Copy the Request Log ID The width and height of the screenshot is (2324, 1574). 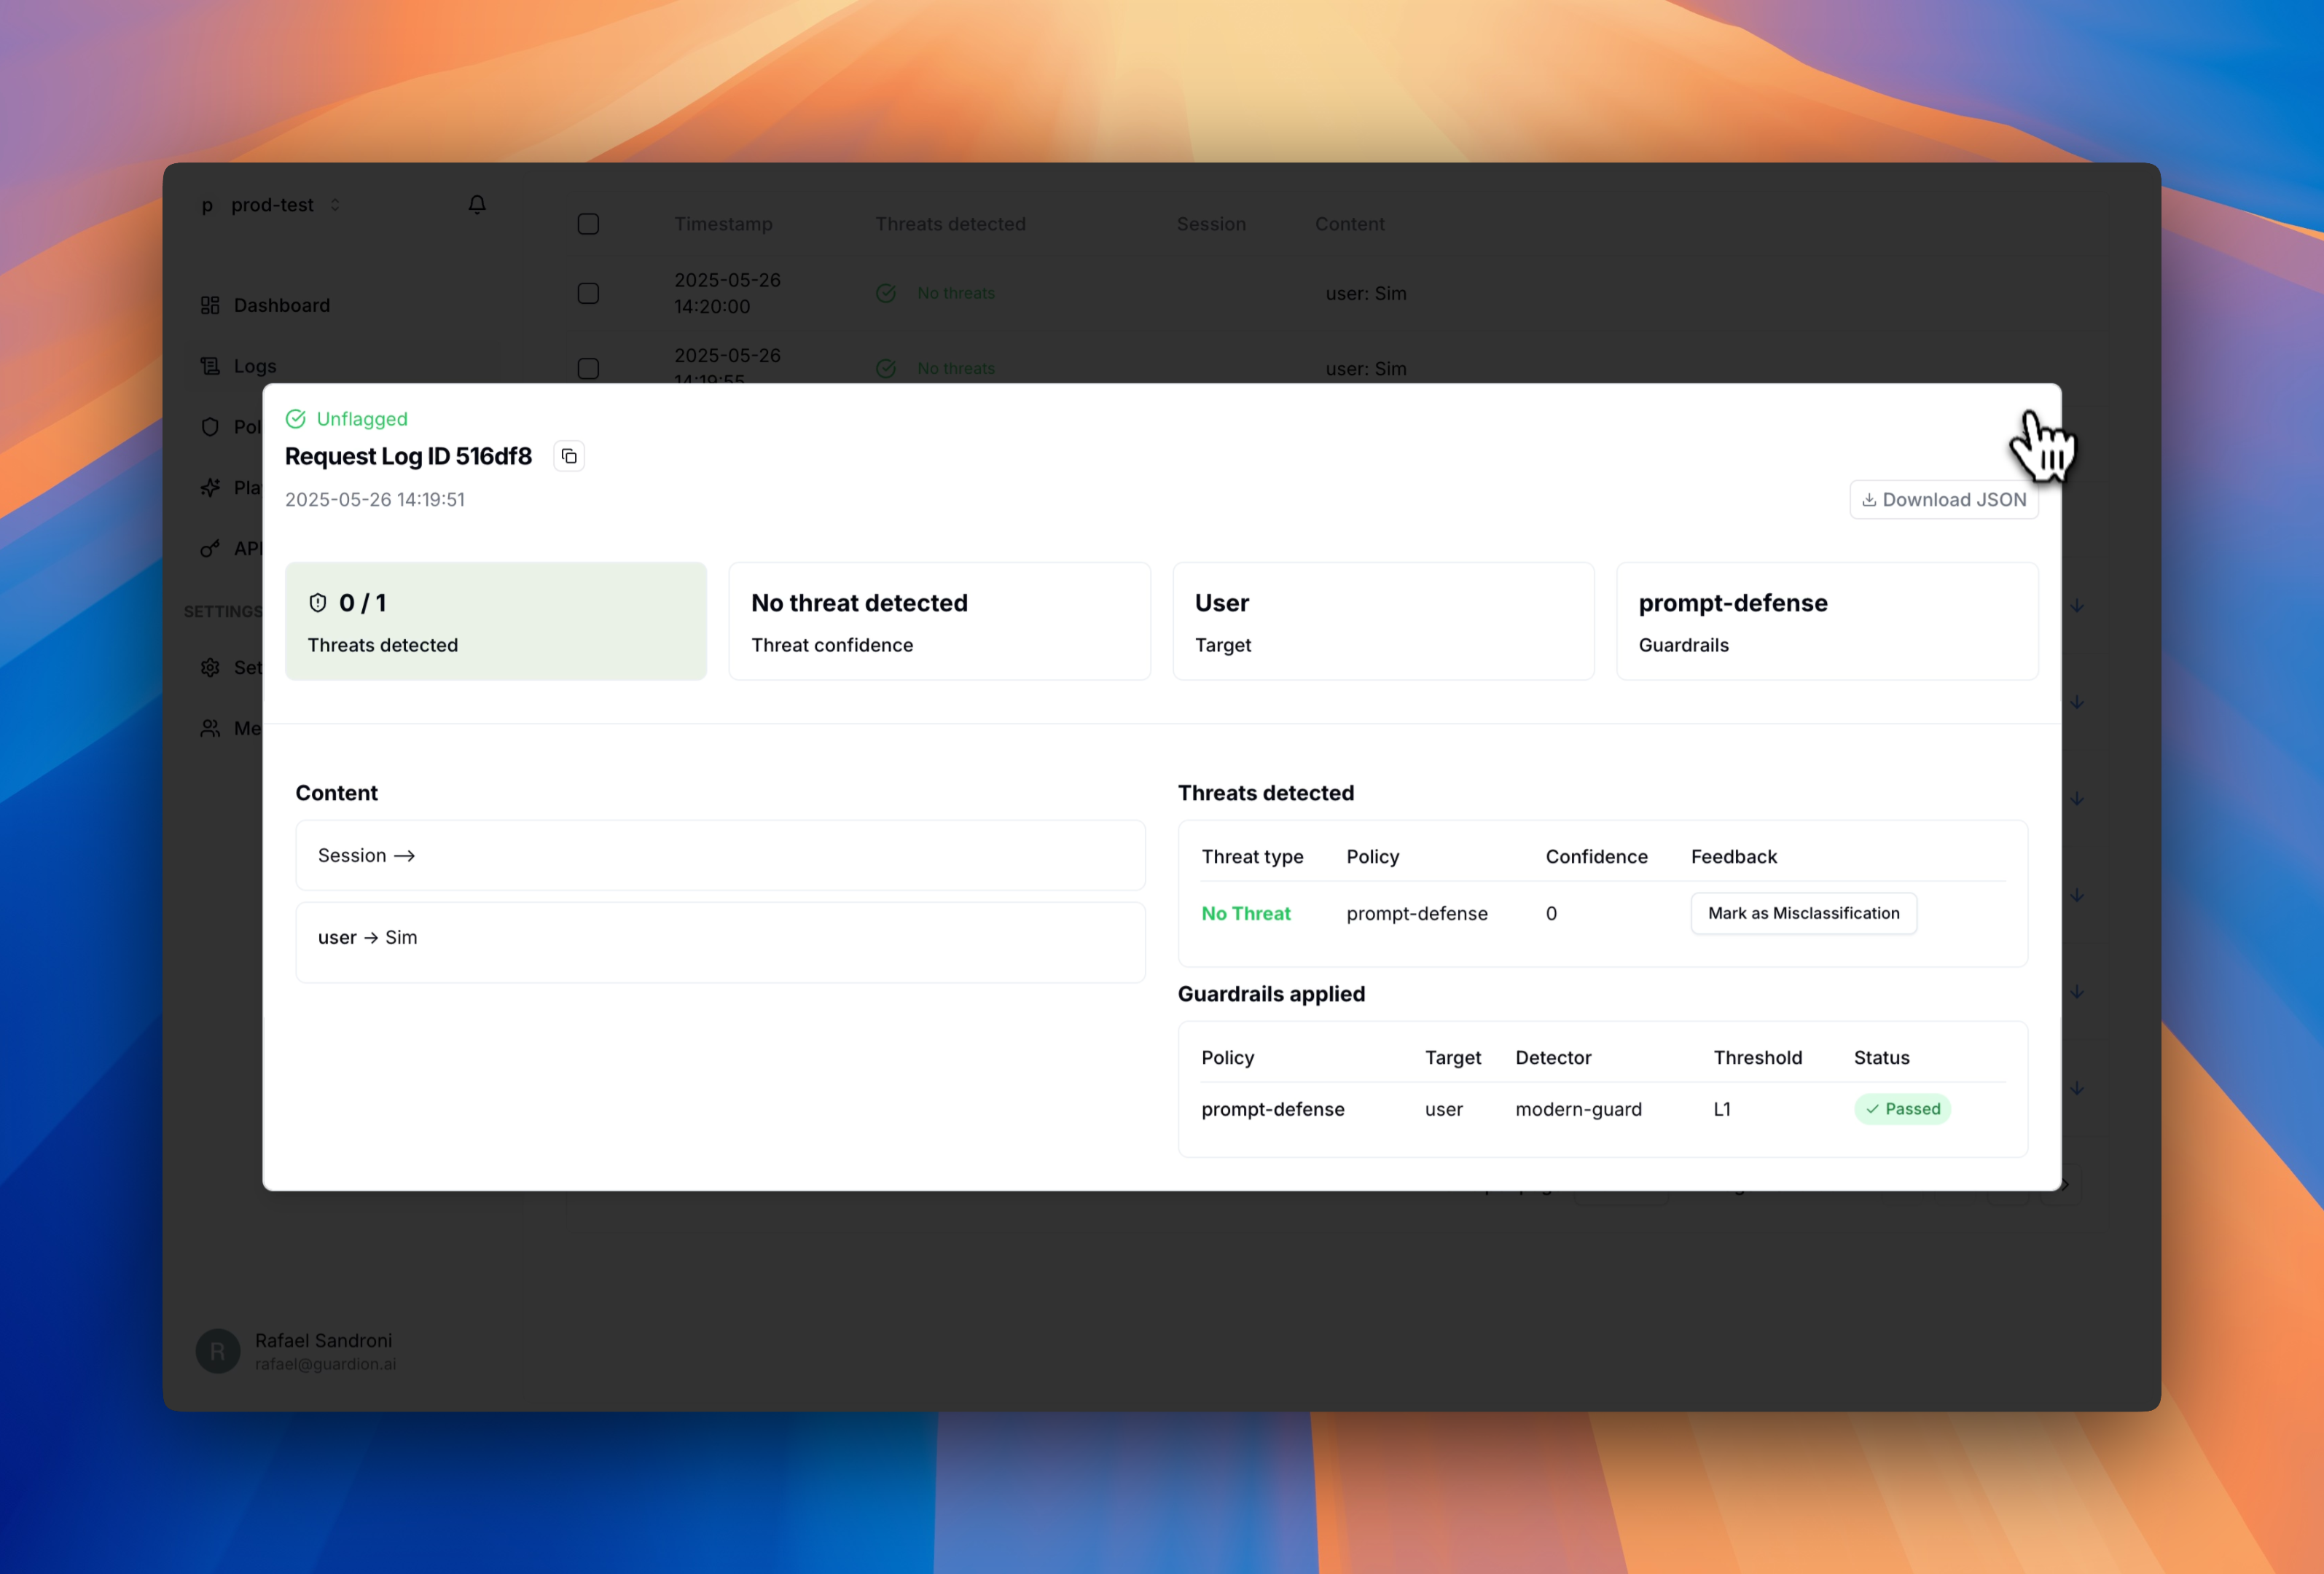pyautogui.click(x=568, y=456)
